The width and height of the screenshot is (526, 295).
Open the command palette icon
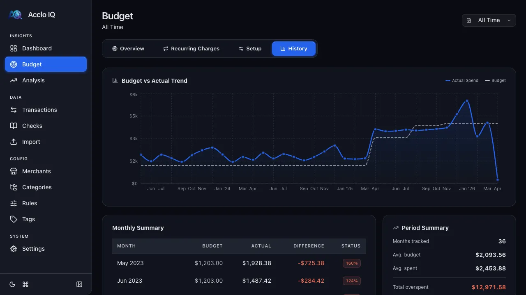tap(25, 284)
